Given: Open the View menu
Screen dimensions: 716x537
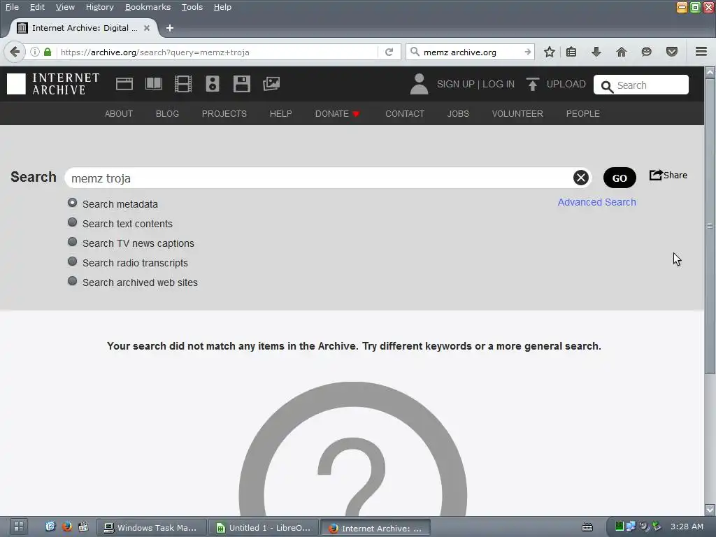Looking at the screenshot, I should coord(65,7).
